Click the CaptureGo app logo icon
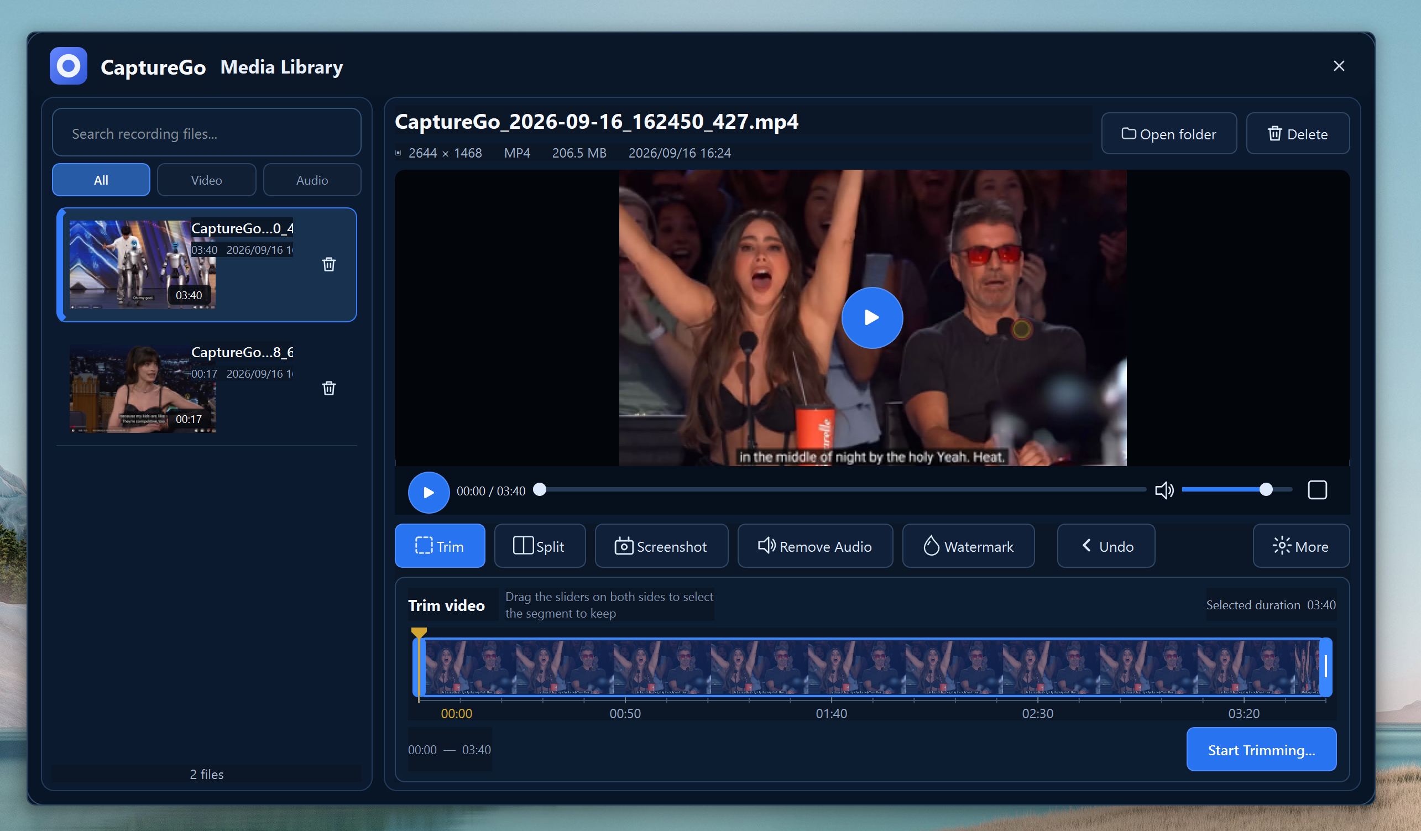 pos(68,66)
